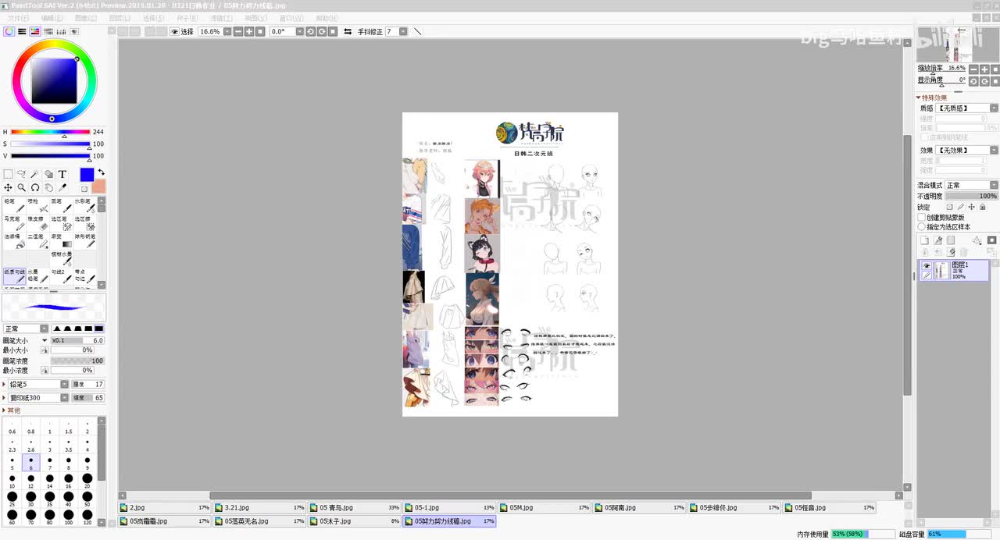Image resolution: width=1000 pixels, height=540 pixels.
Task: Enable 创建剪贴蒙版 clipping mask checkbox
Action: pos(922,218)
